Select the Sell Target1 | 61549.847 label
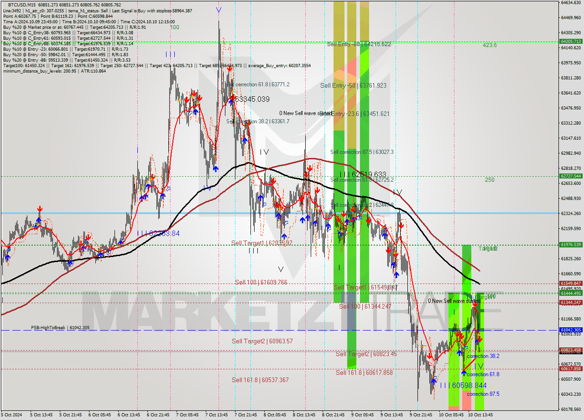The width and height of the screenshot is (584, 420). point(365,287)
